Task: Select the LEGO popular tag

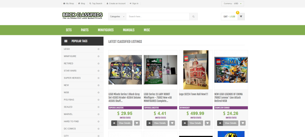Action: [x=67, y=49]
